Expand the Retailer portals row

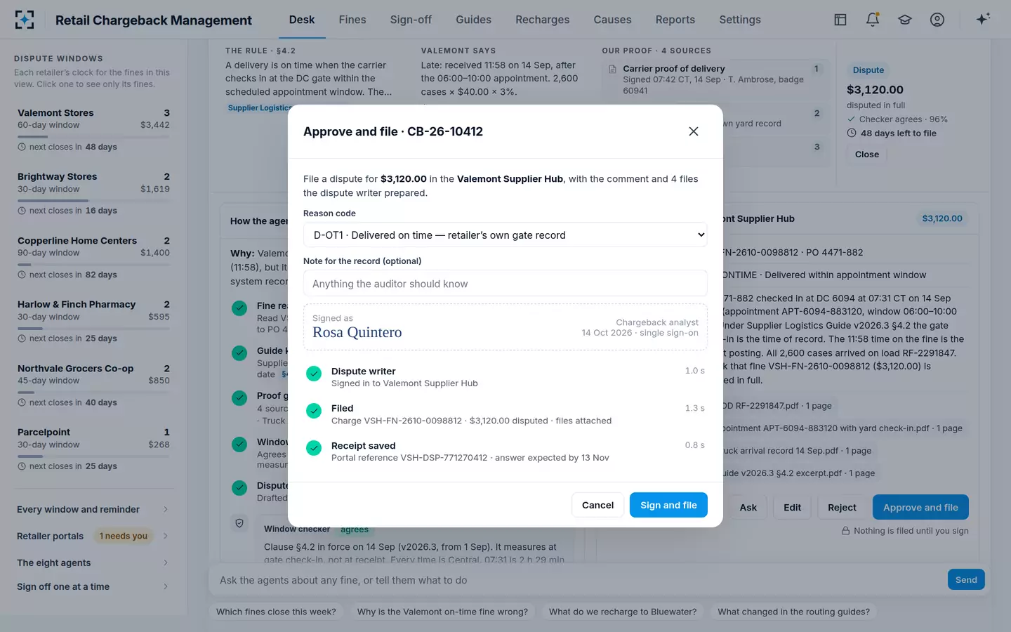click(x=93, y=536)
